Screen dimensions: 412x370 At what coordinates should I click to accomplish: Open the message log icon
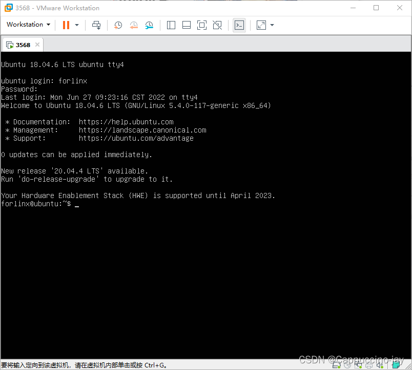[x=396, y=365]
